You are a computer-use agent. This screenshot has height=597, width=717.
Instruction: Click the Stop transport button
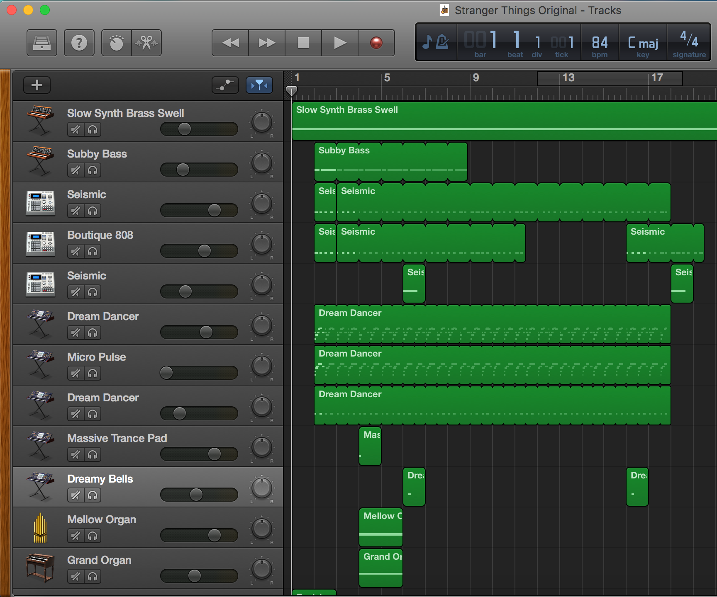coord(303,43)
